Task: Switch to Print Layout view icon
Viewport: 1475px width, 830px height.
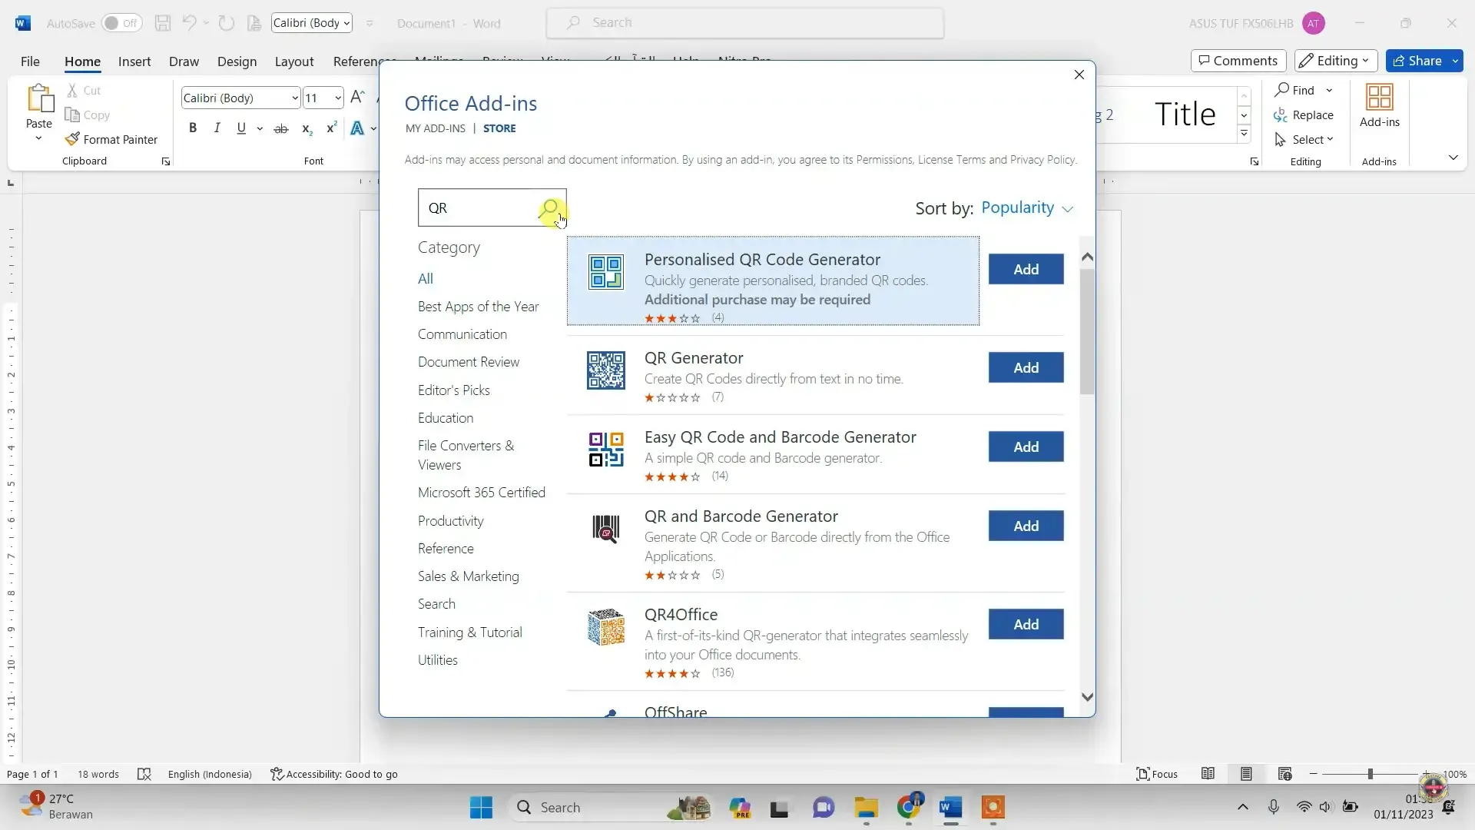Action: pos(1246,774)
